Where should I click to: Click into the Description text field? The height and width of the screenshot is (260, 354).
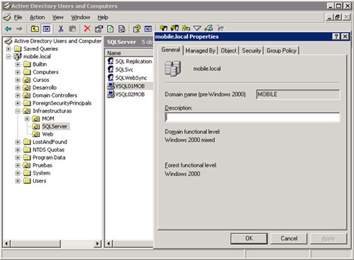pyautogui.click(x=252, y=117)
